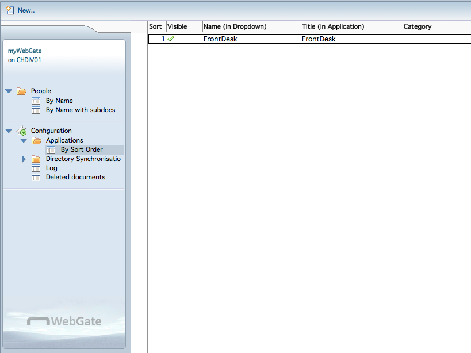Click the People folder icon
This screenshot has height=353, width=471.
22,91
